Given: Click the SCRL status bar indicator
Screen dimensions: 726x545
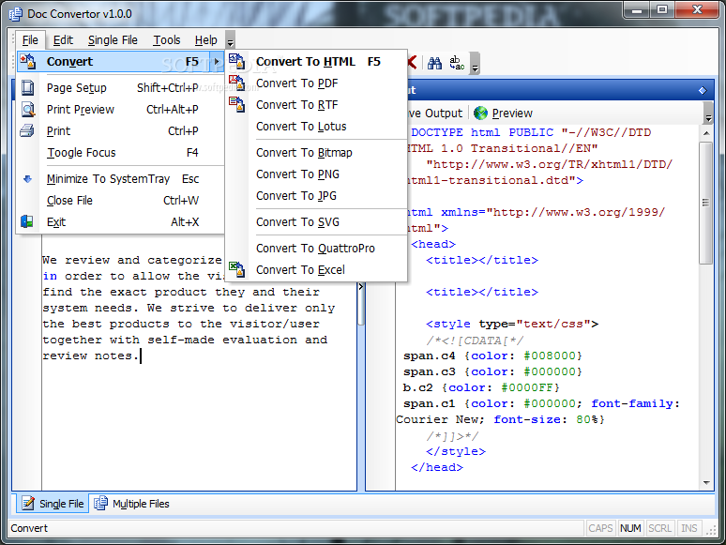Looking at the screenshot, I should (659, 528).
